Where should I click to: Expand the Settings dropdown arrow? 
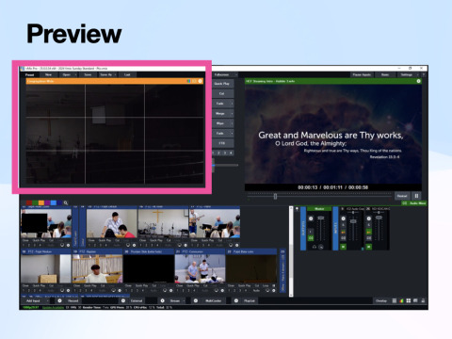[417, 74]
